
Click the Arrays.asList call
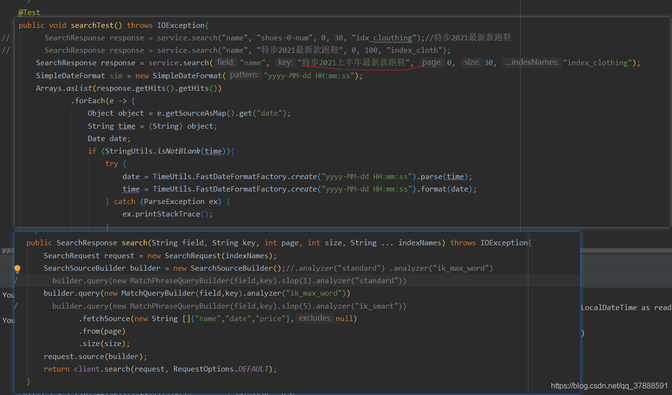[64, 88]
